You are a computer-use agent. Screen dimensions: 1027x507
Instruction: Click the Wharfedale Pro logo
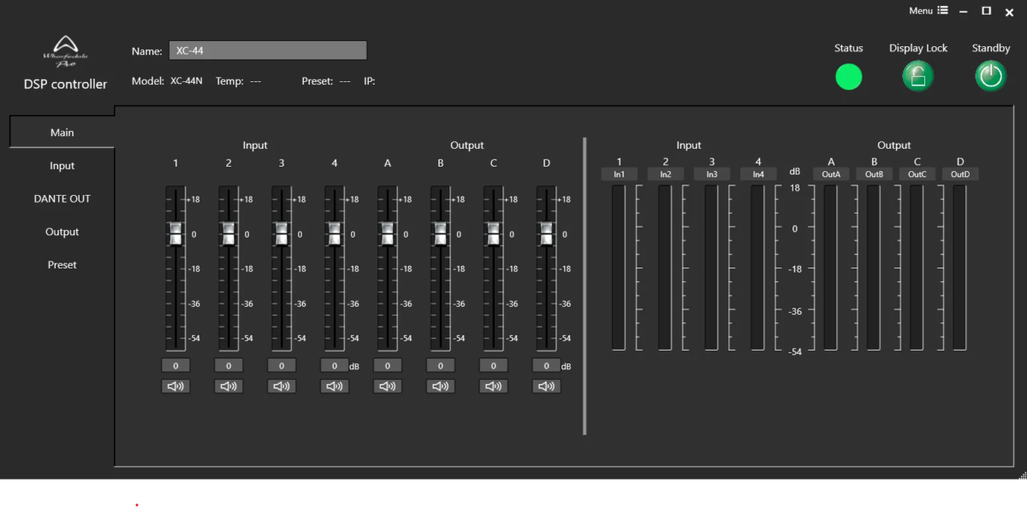[x=65, y=52]
